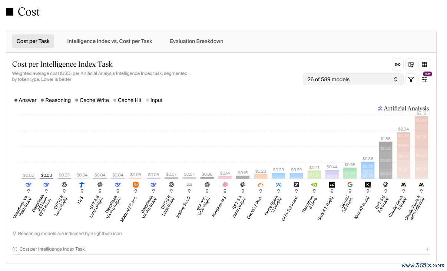
Task: Click the Anthropic logo above Claude Opus 5 (max)
Action: point(403,185)
